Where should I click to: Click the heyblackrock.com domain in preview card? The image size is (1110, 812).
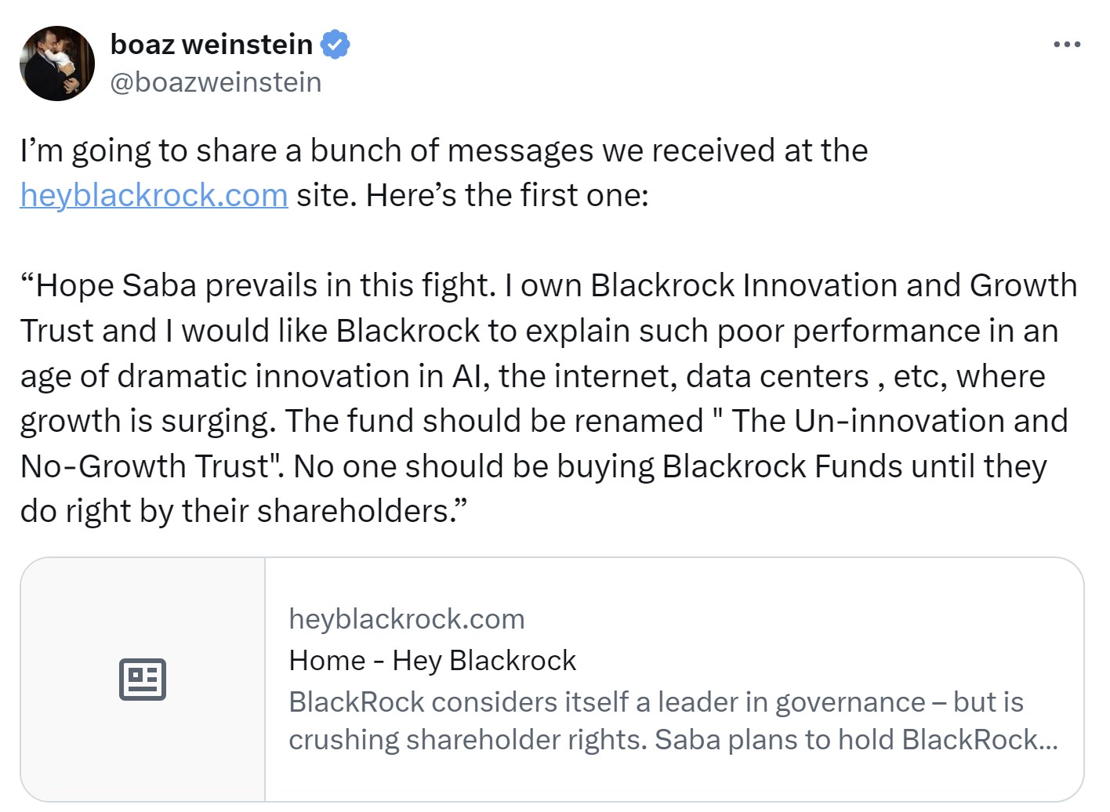(x=406, y=619)
